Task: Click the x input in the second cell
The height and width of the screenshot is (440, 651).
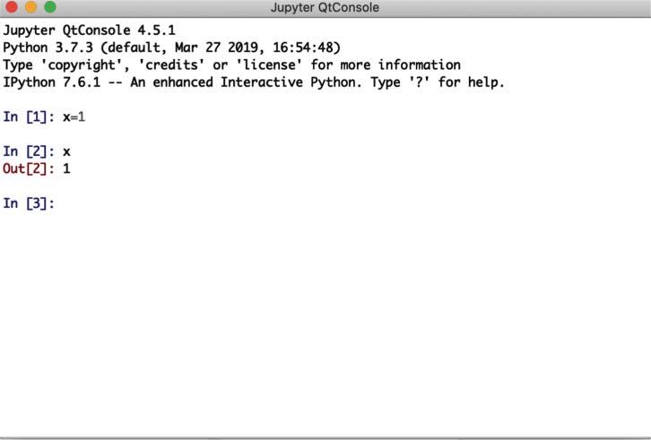Action: [66, 151]
